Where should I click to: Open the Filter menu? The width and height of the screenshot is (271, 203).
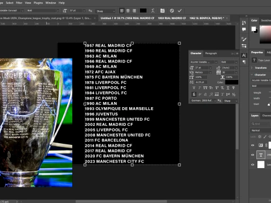pyautogui.click(x=19, y=3)
